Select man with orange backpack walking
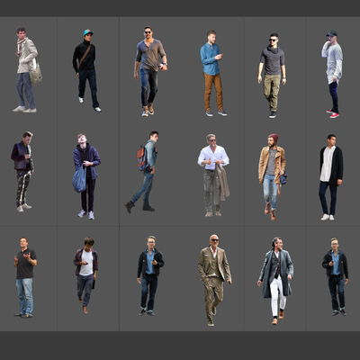The height and width of the screenshot is (360, 360). (x=142, y=172)
